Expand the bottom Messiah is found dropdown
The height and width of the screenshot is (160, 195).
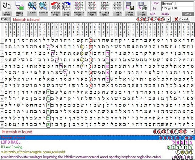[x=192, y=132]
